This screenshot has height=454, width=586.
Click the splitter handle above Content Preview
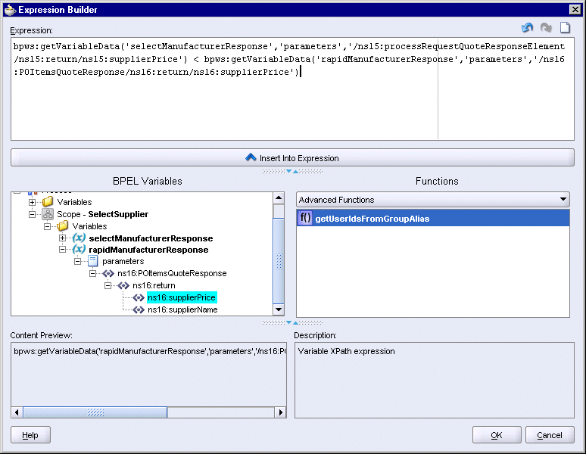(292, 322)
